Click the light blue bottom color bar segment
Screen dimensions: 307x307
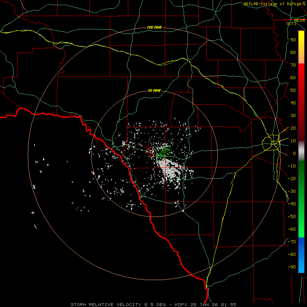click(x=301, y=264)
